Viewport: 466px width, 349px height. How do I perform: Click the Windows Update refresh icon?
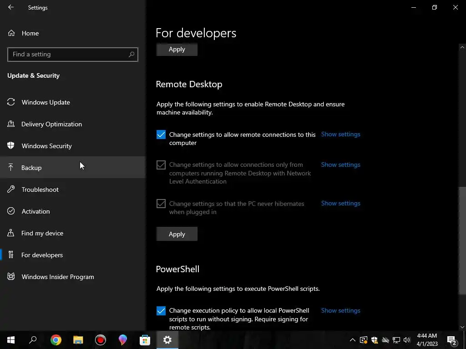(11, 102)
